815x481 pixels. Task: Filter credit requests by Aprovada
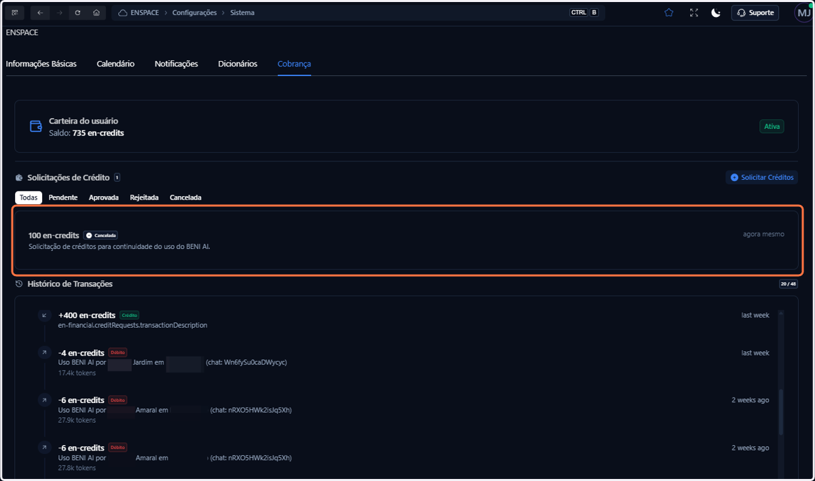pyautogui.click(x=104, y=197)
